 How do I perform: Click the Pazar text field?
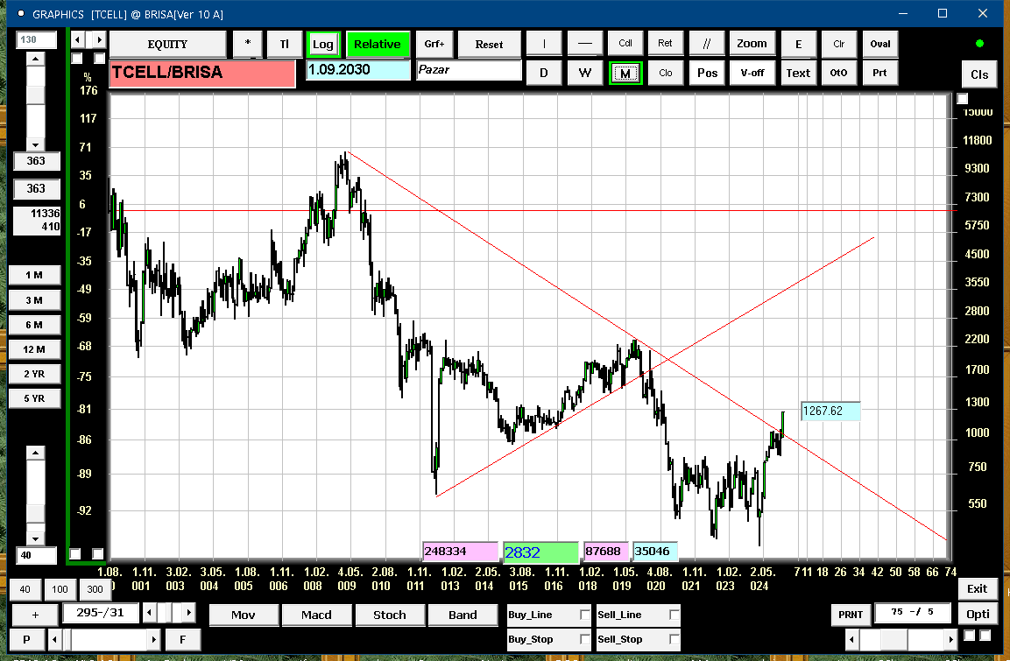[x=469, y=69]
